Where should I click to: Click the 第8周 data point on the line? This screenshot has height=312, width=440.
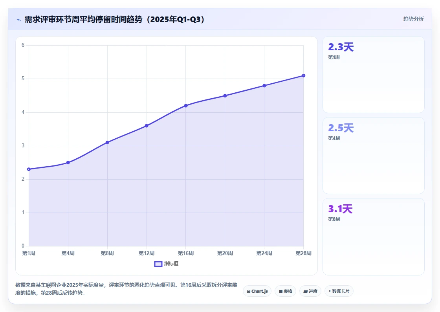107,143
